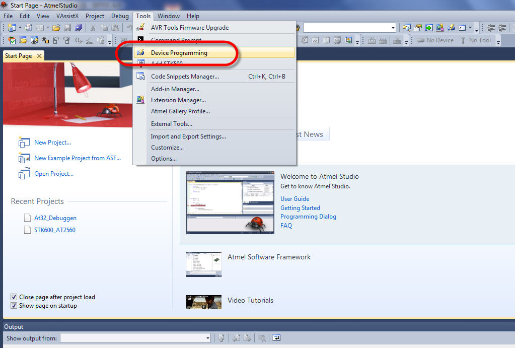This screenshot has height=348, width=515.
Task: Select External Tools... menu entry
Action: (x=214, y=124)
